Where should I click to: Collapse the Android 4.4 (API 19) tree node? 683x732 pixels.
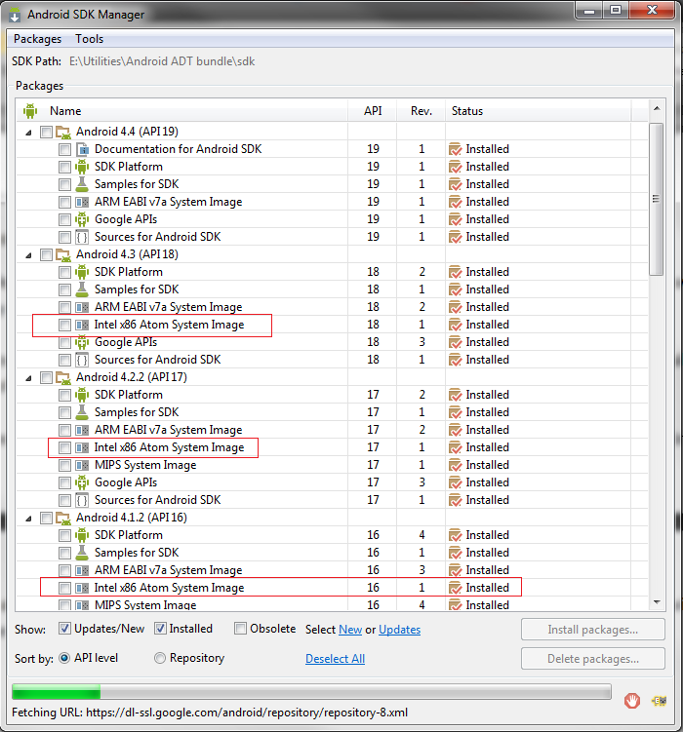[x=28, y=134]
